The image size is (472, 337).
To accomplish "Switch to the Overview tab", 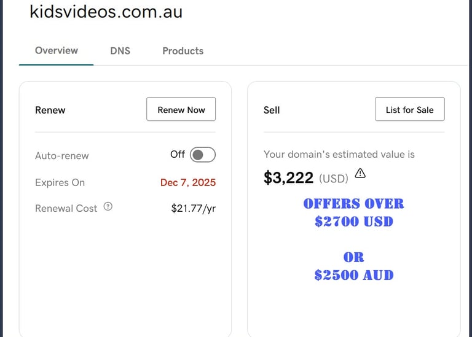I will coord(57,50).
